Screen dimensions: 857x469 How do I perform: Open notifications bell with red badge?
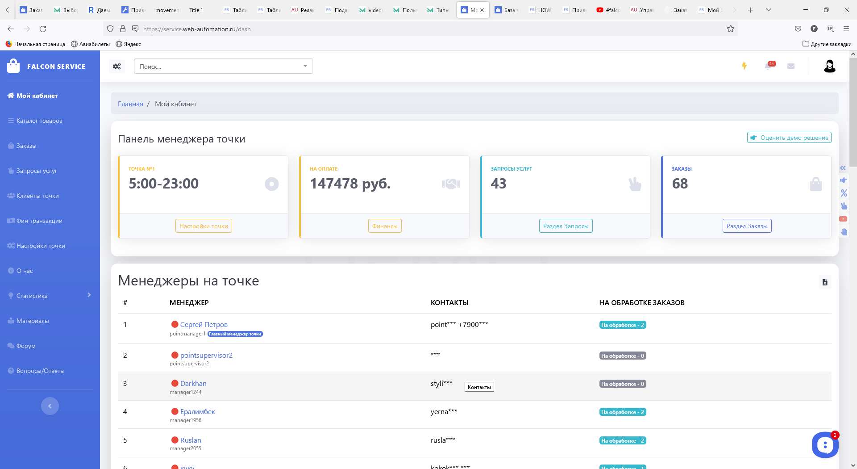coord(768,66)
